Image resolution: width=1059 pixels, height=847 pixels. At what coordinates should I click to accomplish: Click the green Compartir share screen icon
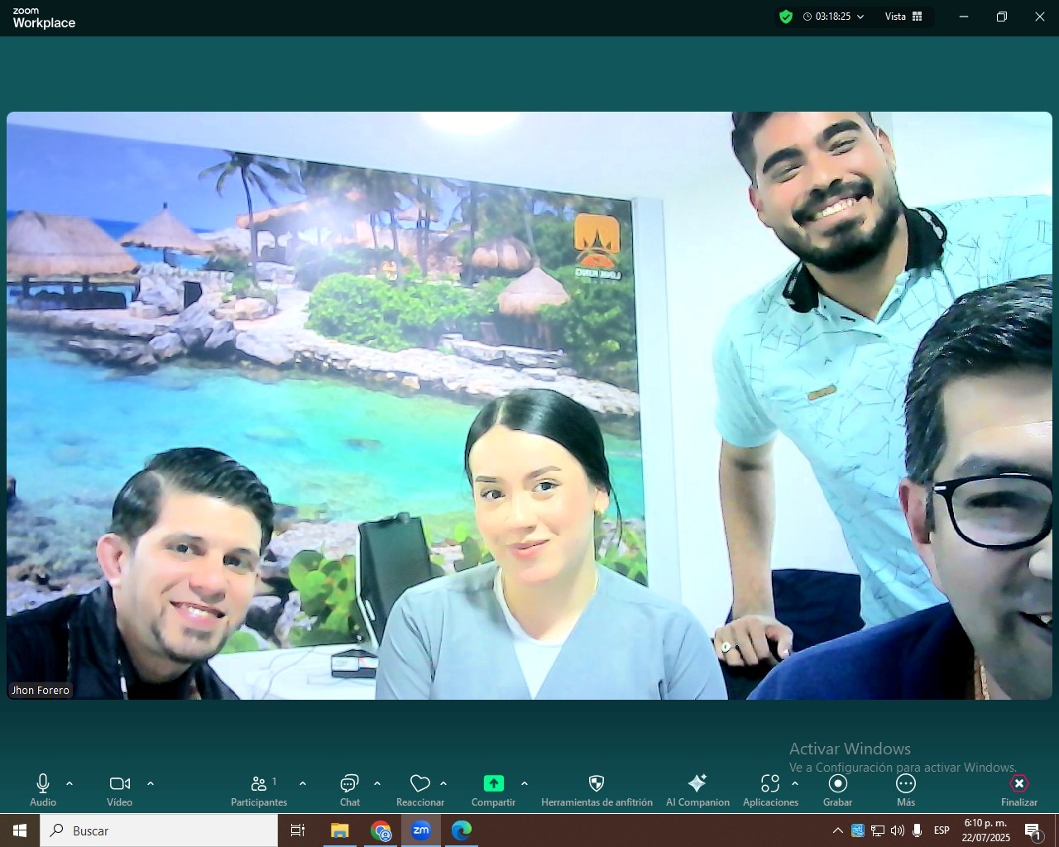pyautogui.click(x=493, y=784)
